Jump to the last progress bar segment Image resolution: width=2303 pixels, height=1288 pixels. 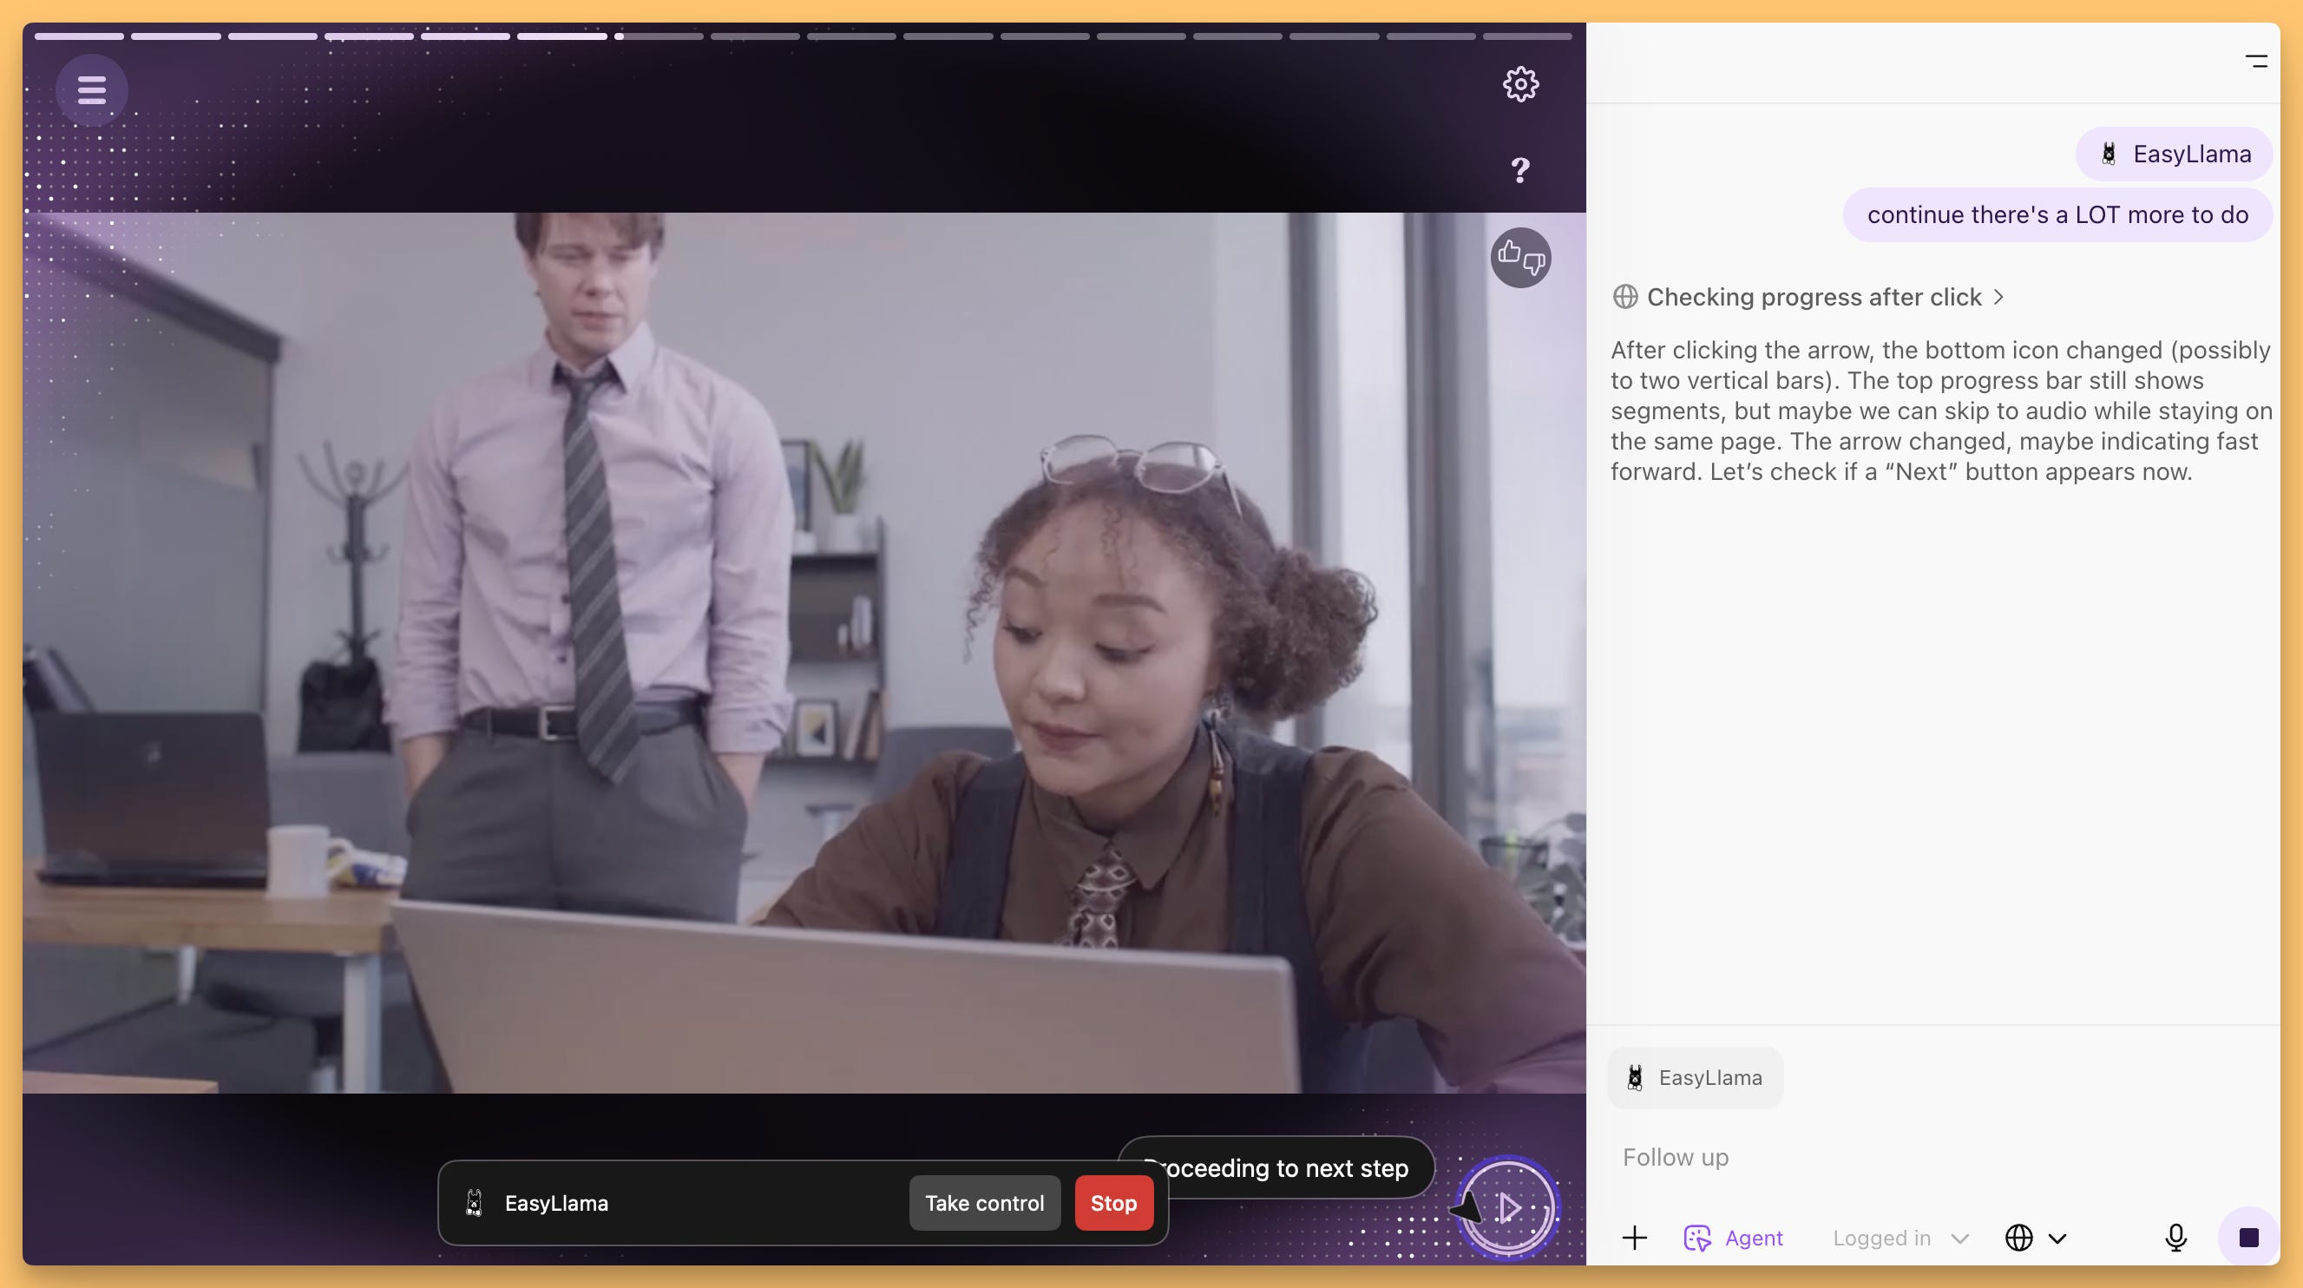1527,36
